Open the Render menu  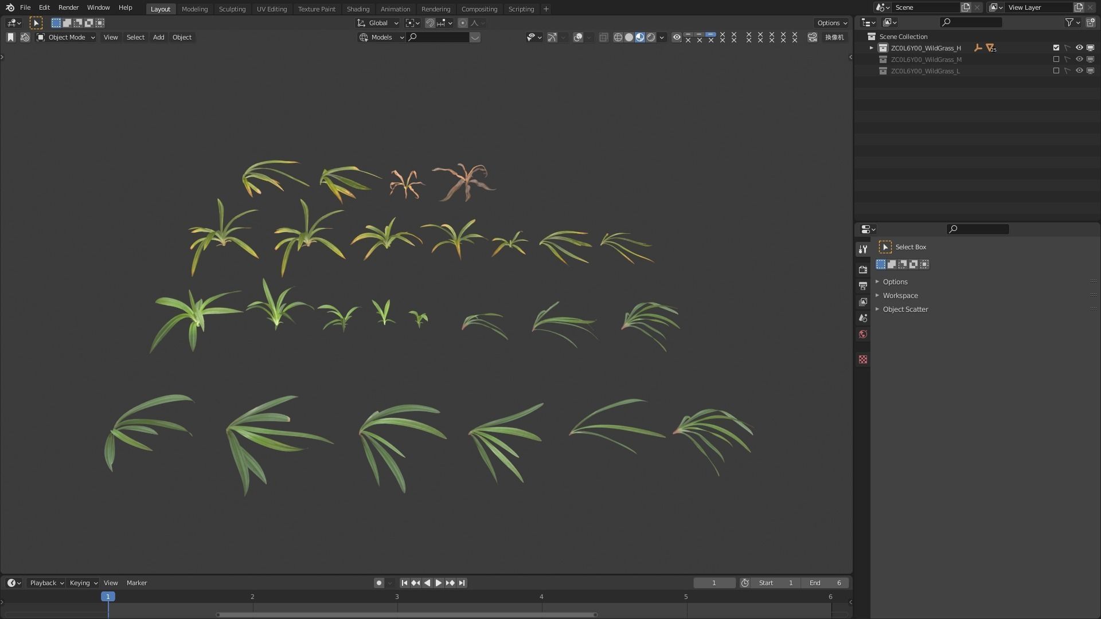click(x=68, y=7)
